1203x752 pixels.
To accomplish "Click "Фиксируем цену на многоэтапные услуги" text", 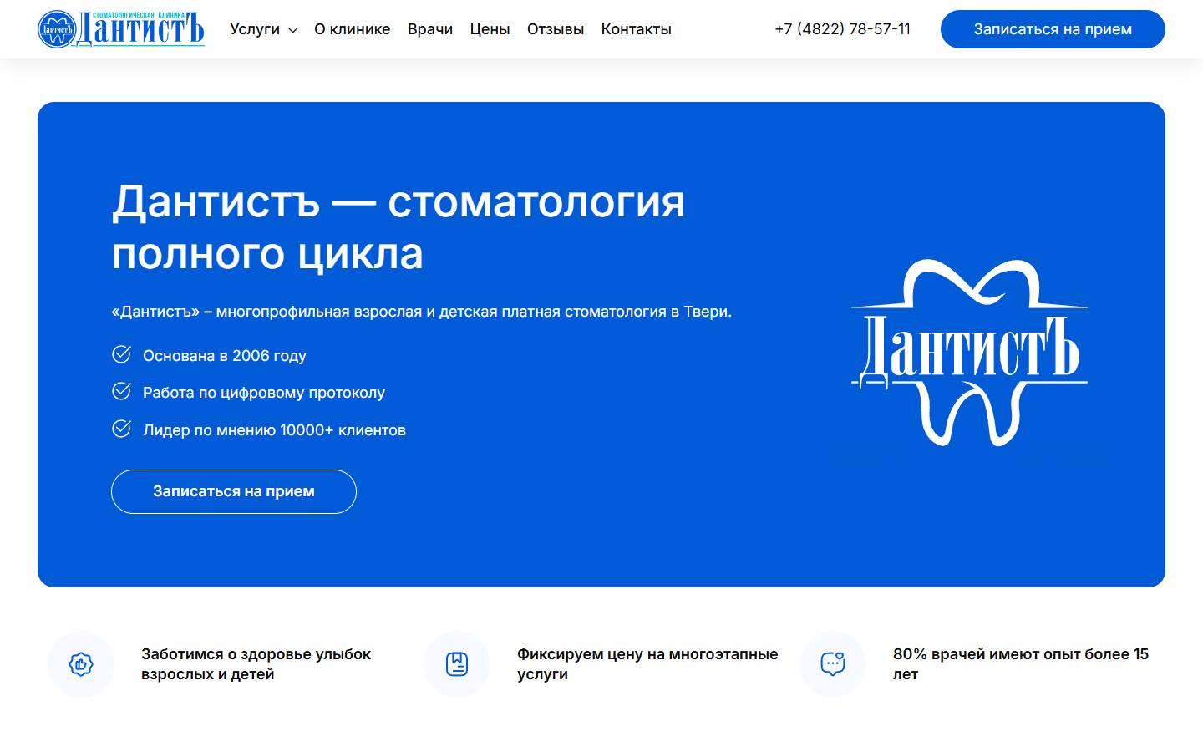I will click(647, 664).
